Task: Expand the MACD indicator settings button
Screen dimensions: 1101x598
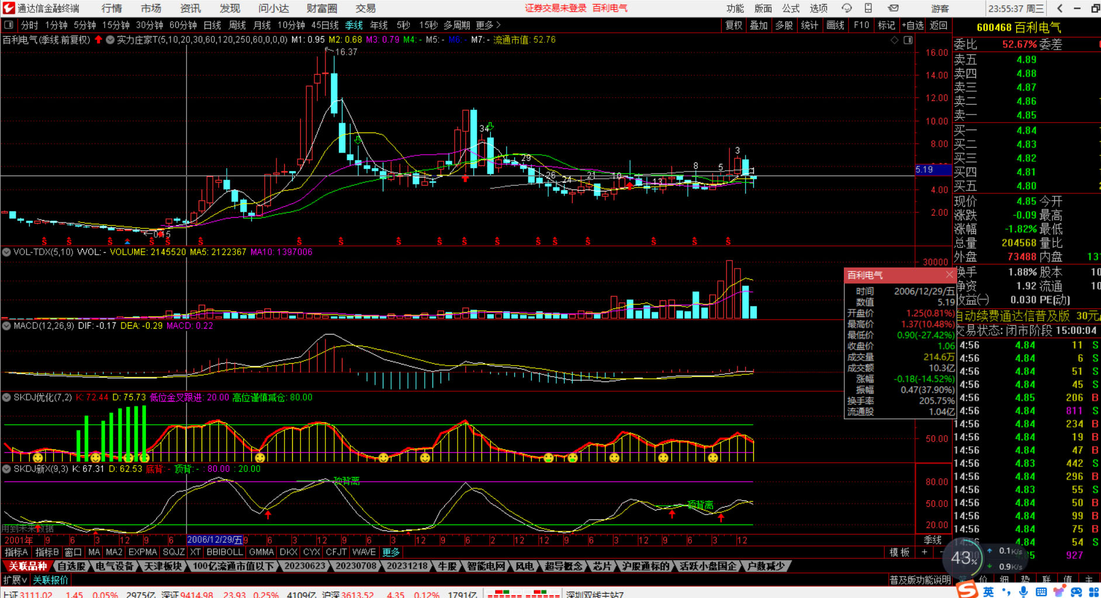Action: point(6,326)
